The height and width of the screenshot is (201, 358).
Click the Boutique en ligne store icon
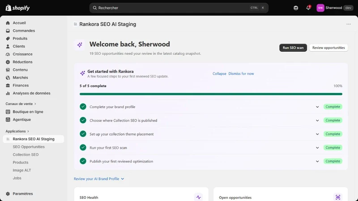[8, 112]
